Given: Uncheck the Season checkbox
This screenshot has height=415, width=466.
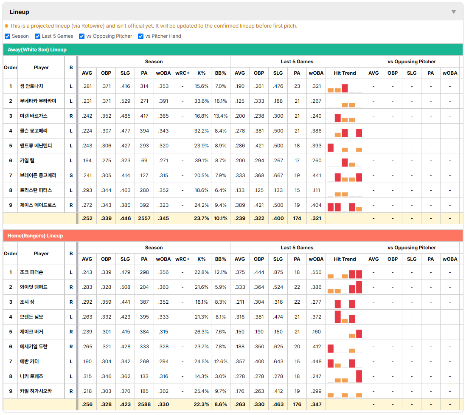Looking at the screenshot, I should [x=8, y=36].
